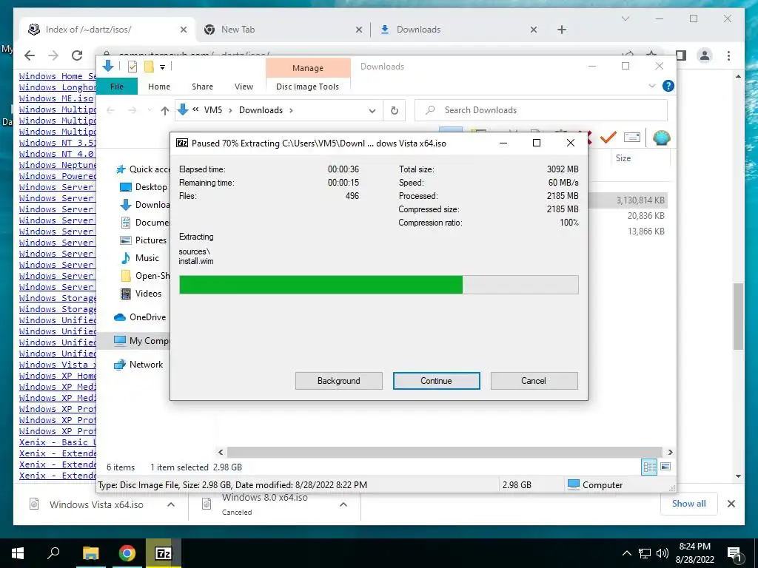Viewport: 758px width, 568px height.
Task: Go up one folder level in Explorer
Action: click(165, 111)
